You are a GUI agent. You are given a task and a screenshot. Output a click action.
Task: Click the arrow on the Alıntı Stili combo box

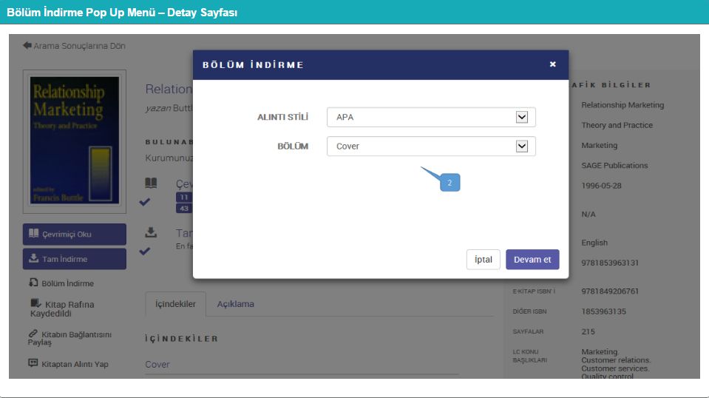click(x=522, y=117)
